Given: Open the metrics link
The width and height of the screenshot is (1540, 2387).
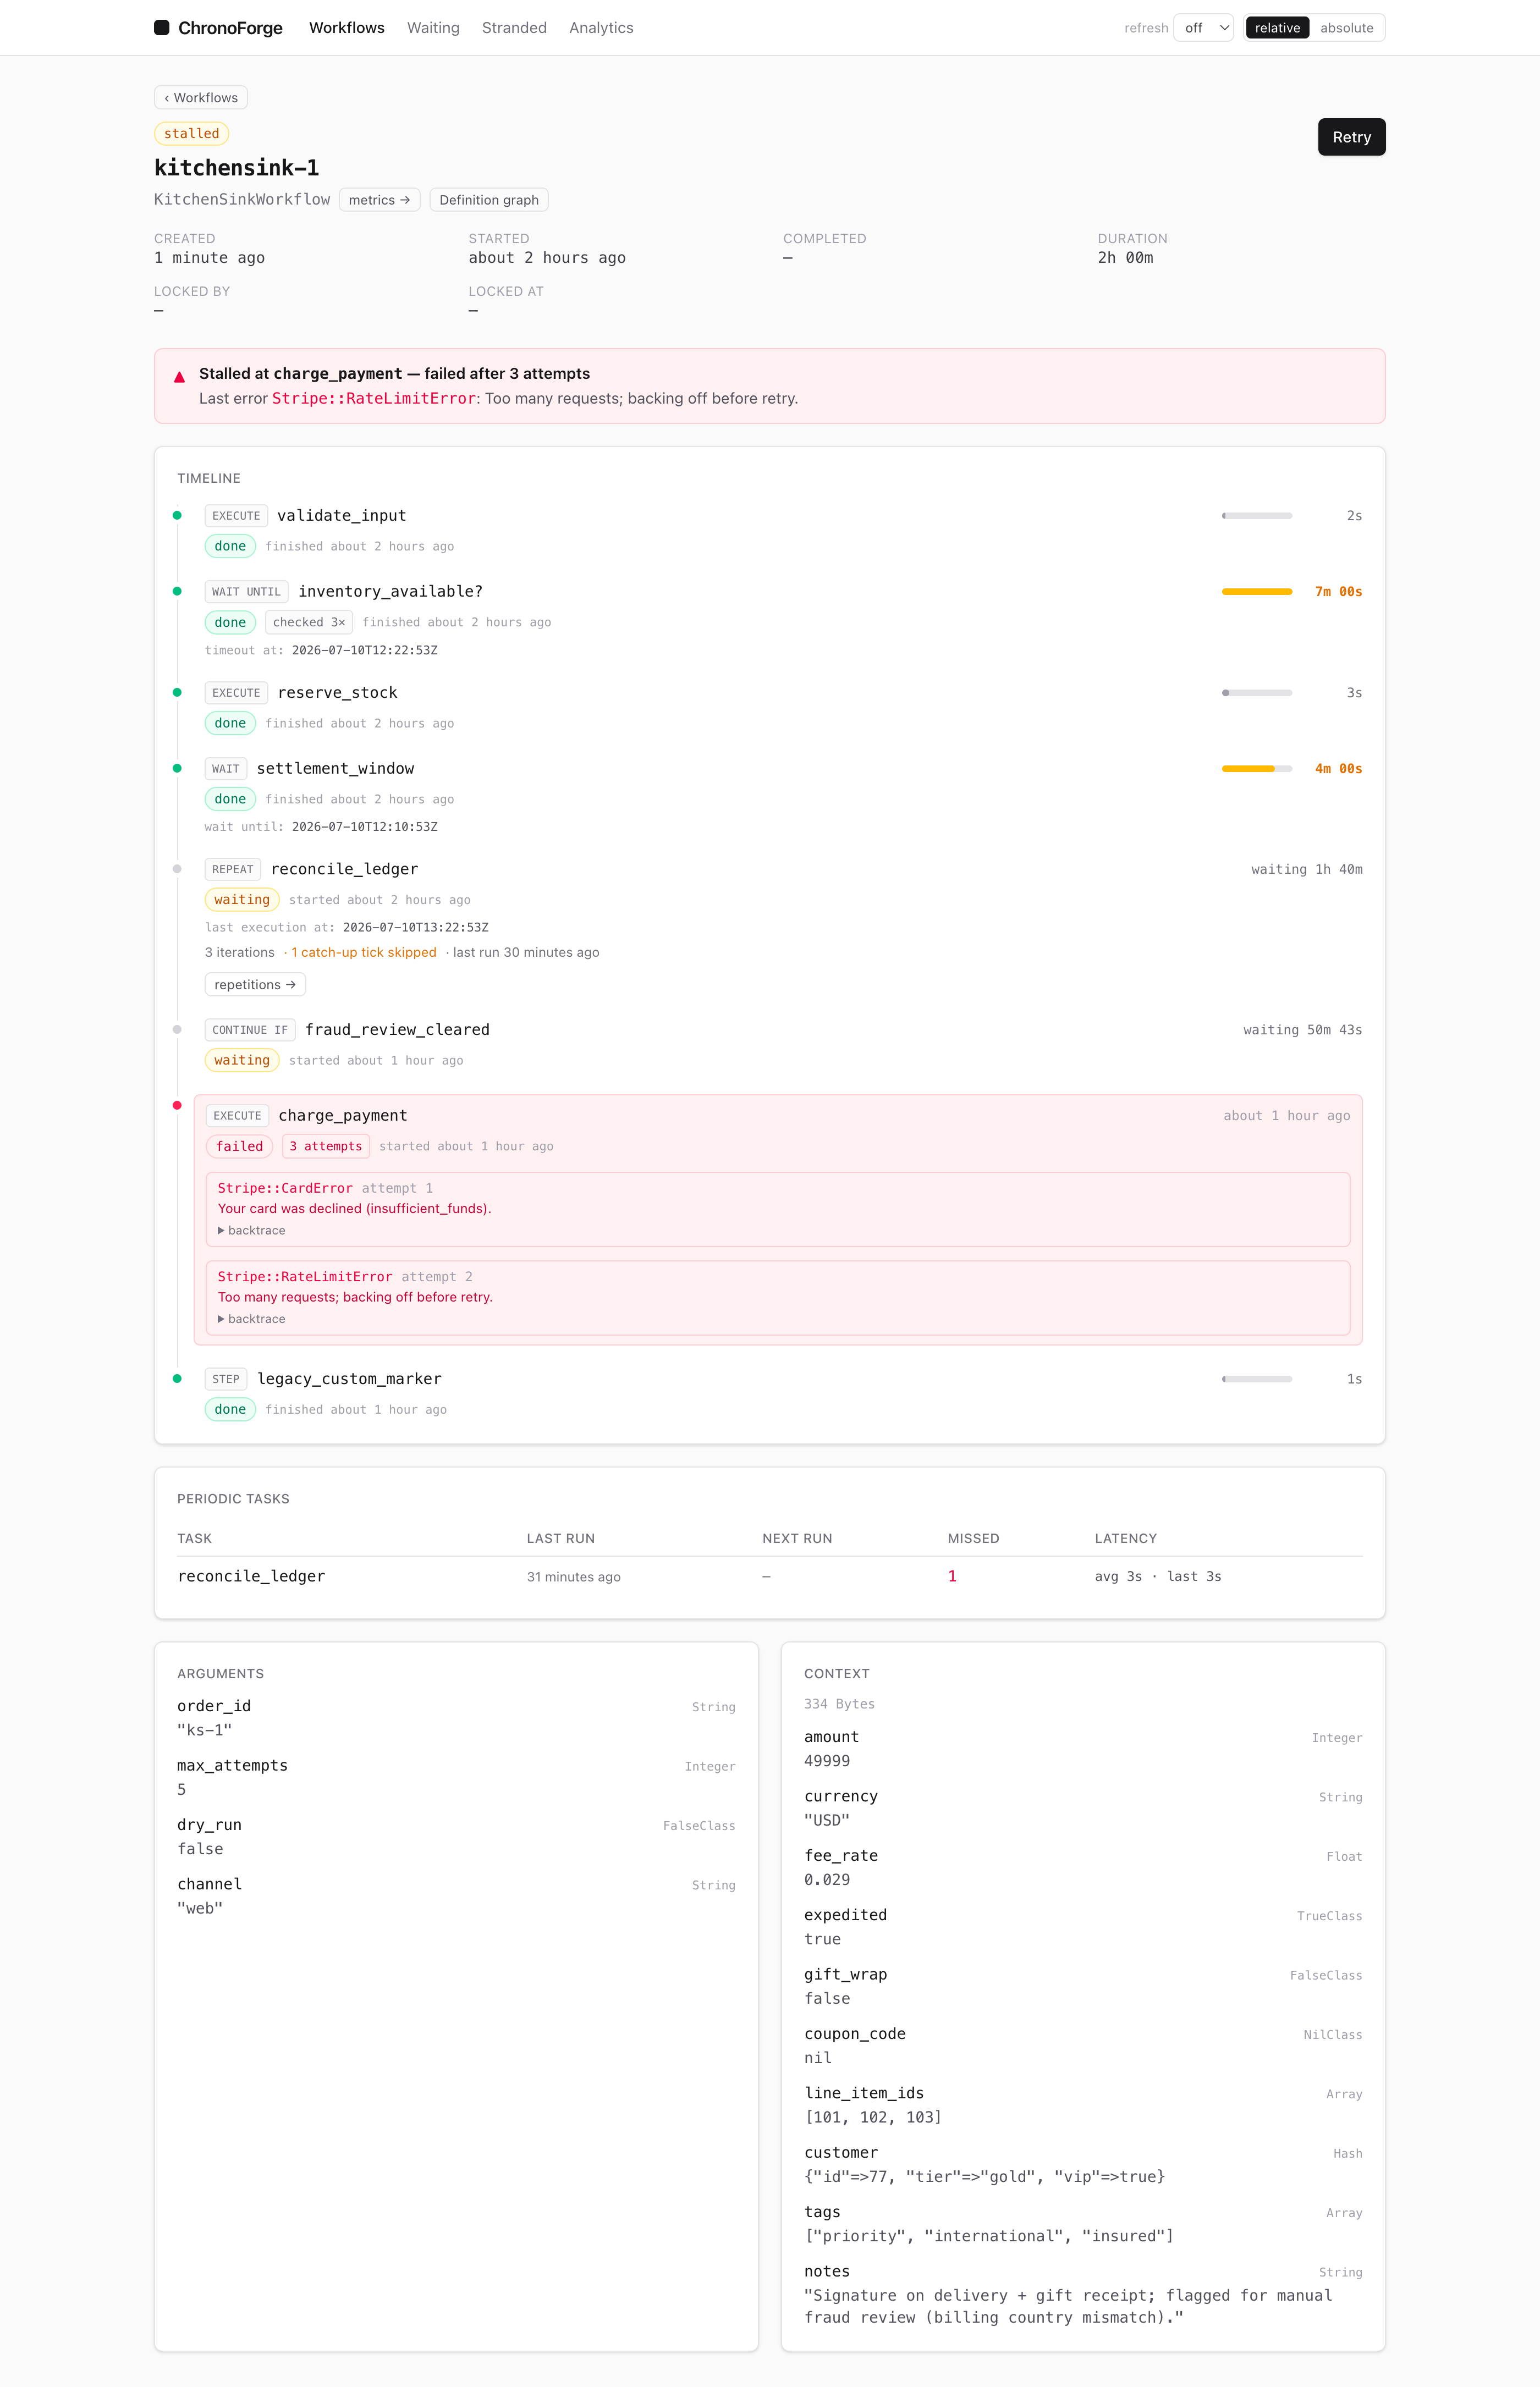Looking at the screenshot, I should (x=379, y=200).
